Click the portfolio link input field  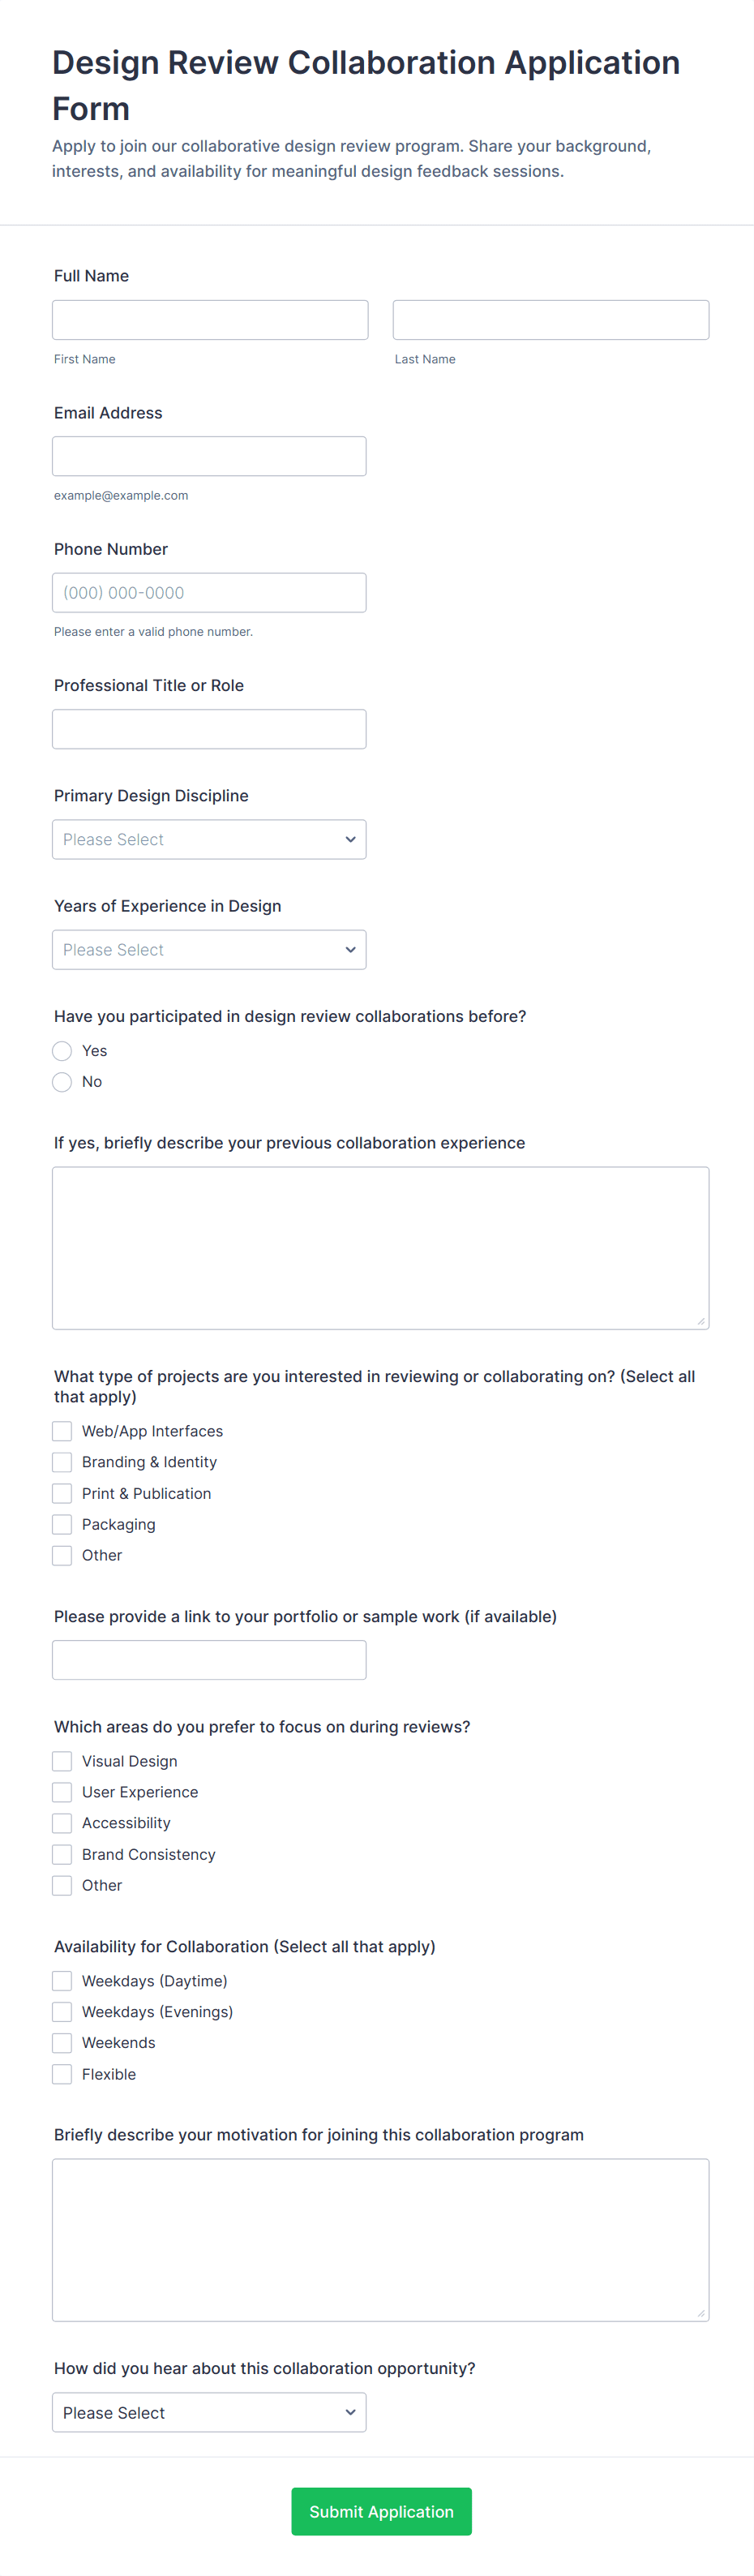(209, 1660)
